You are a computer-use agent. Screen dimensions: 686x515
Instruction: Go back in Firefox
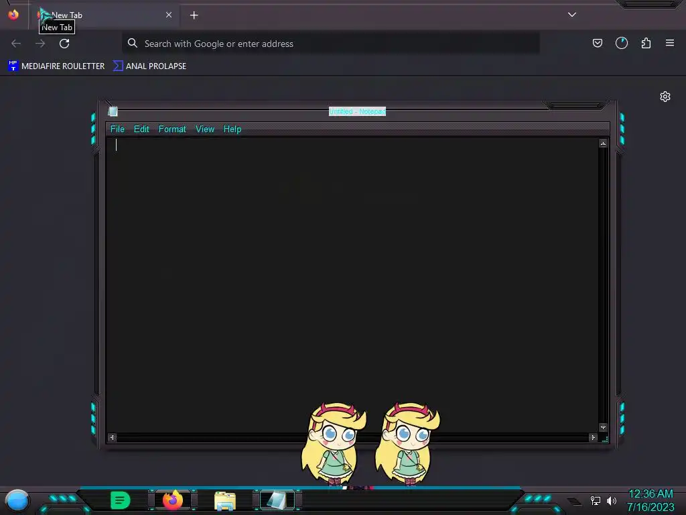click(x=16, y=44)
